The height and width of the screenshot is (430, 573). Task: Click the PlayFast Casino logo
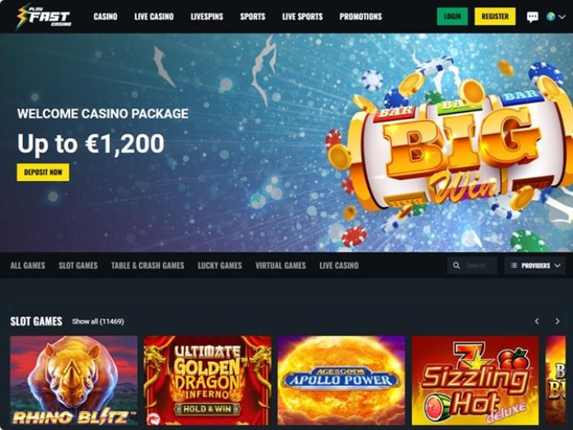coord(44,16)
